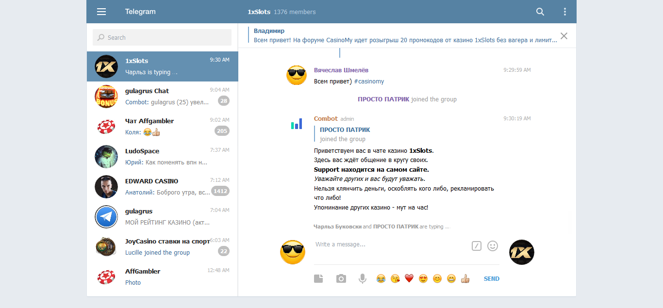Click the bot commands slash icon
The height and width of the screenshot is (308, 663).
click(x=477, y=246)
